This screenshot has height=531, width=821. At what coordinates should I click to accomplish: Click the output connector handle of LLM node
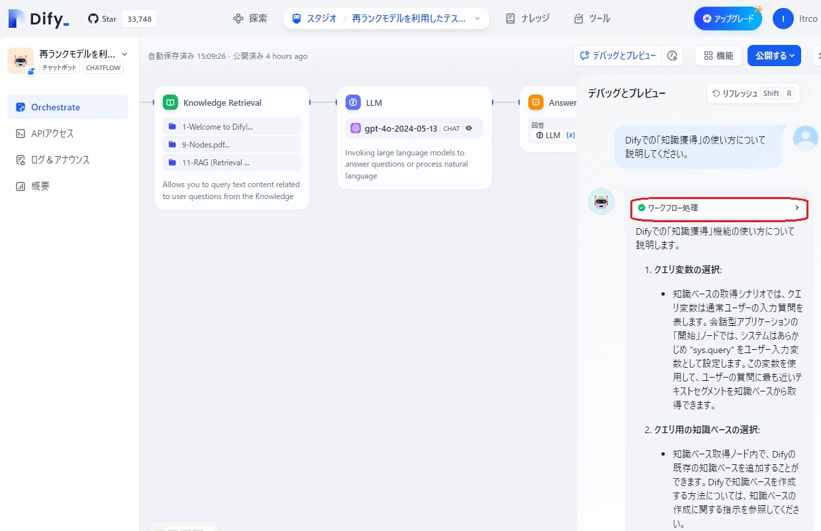492,102
